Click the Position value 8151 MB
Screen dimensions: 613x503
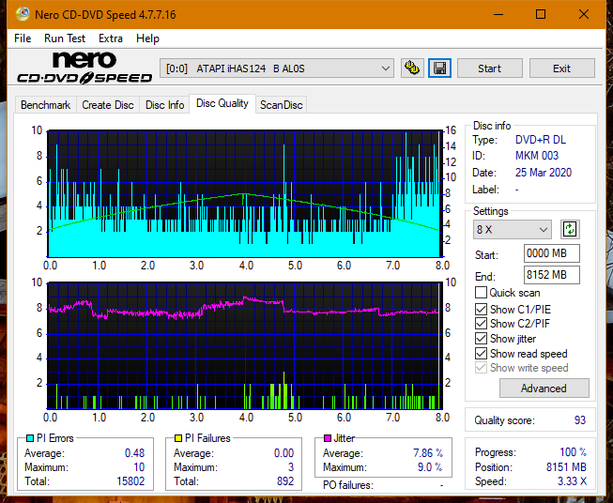(566, 467)
